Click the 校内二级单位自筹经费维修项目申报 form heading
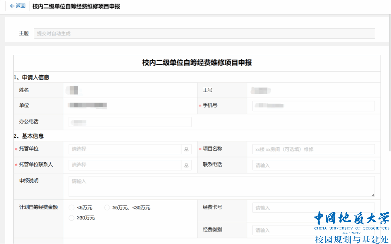The image size is (391, 244). pyautogui.click(x=197, y=63)
